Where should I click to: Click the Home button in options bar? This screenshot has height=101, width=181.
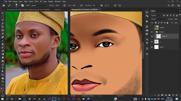(4, 5)
